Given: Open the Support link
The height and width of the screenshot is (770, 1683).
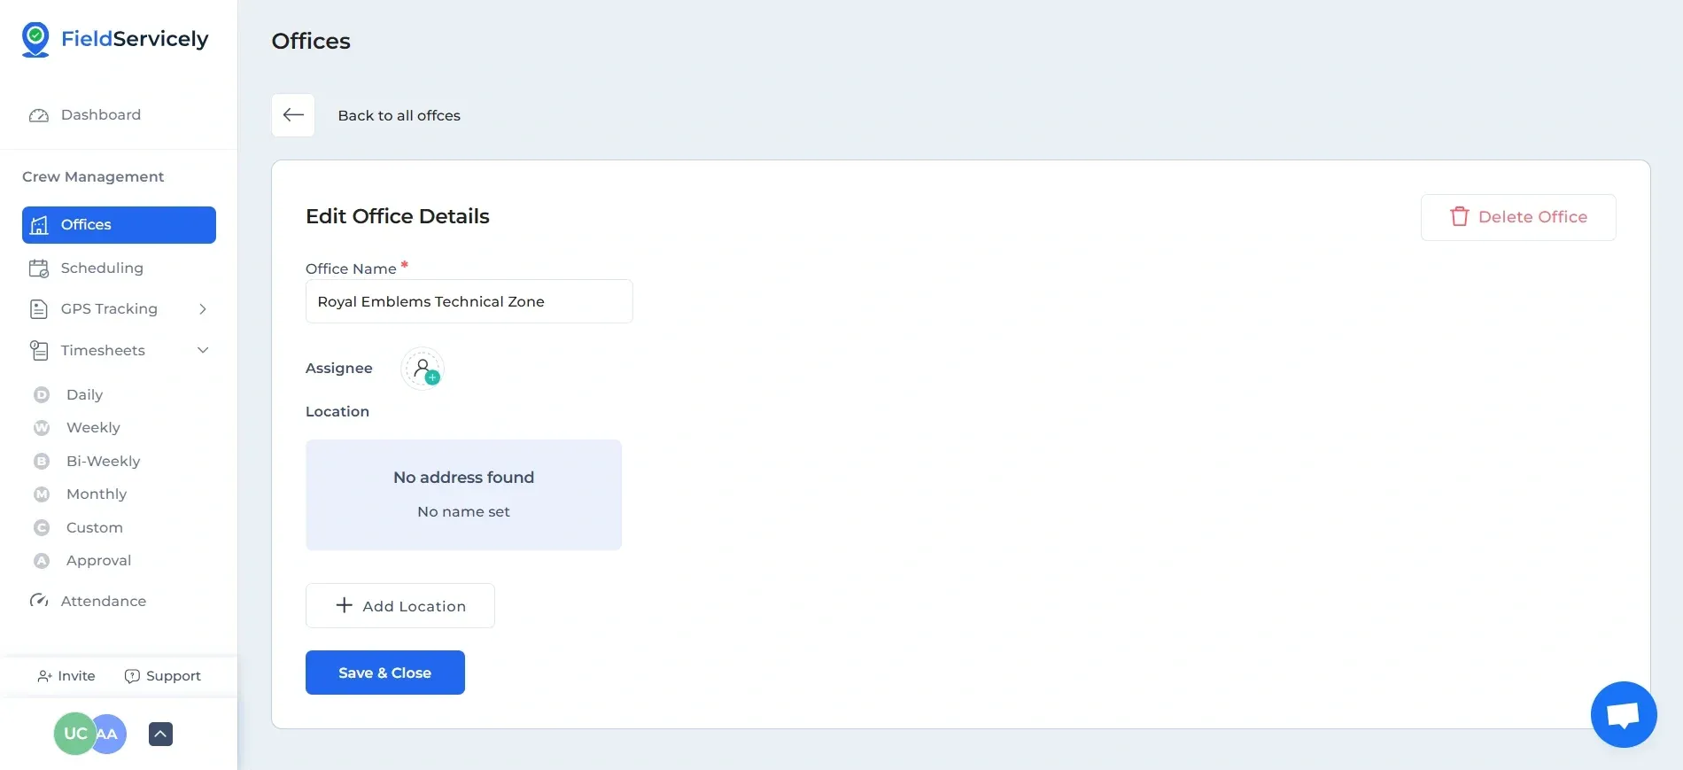Looking at the screenshot, I should (163, 676).
